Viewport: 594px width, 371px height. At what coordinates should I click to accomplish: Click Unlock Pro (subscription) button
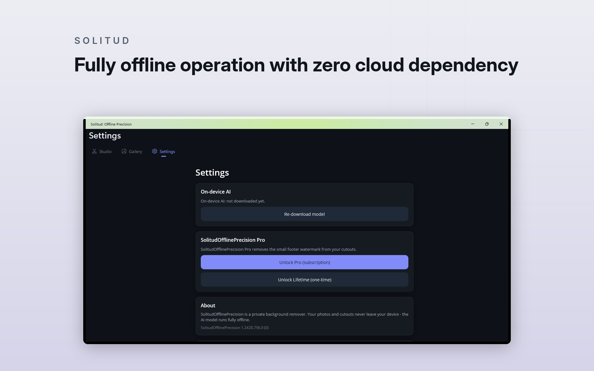pyautogui.click(x=304, y=262)
